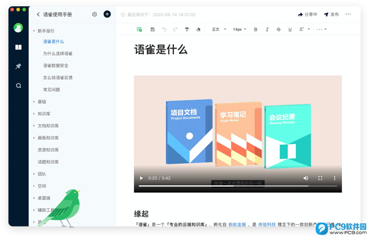Open the user avatar in the left rail

point(18,28)
